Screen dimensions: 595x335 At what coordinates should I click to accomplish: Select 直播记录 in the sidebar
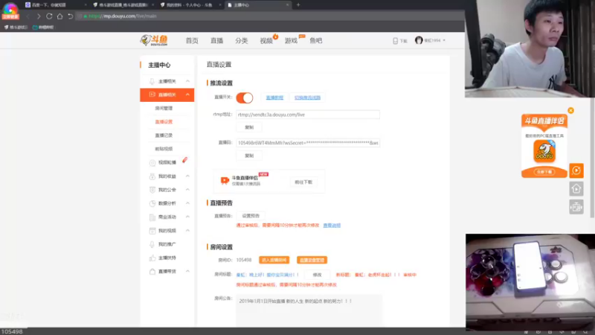pos(164,135)
